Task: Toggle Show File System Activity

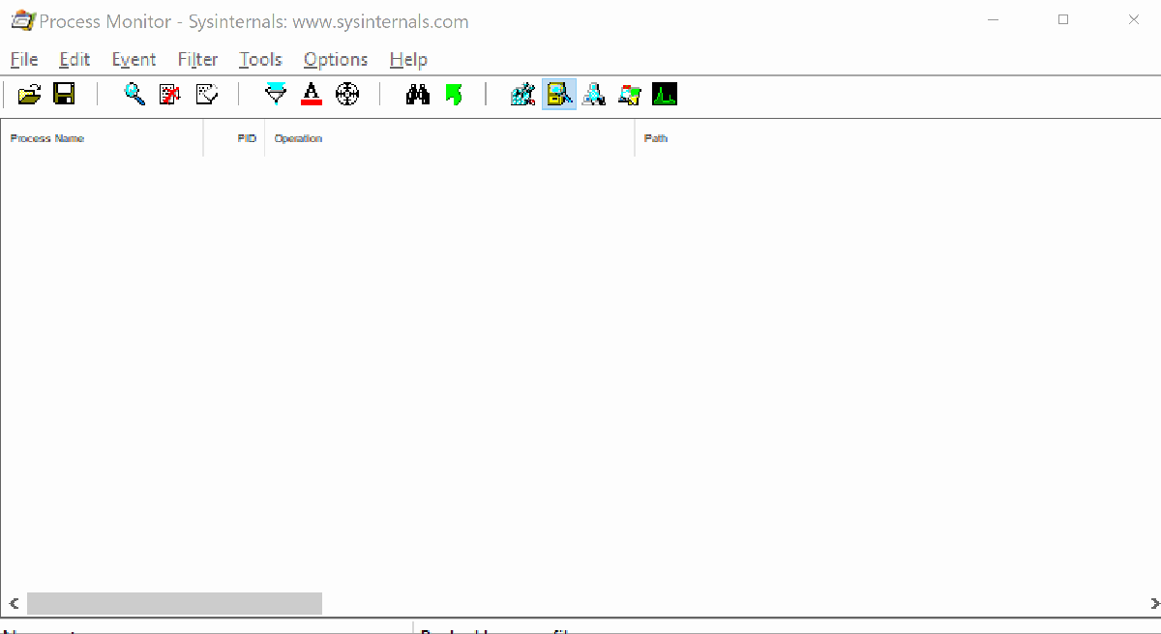Action: (559, 94)
